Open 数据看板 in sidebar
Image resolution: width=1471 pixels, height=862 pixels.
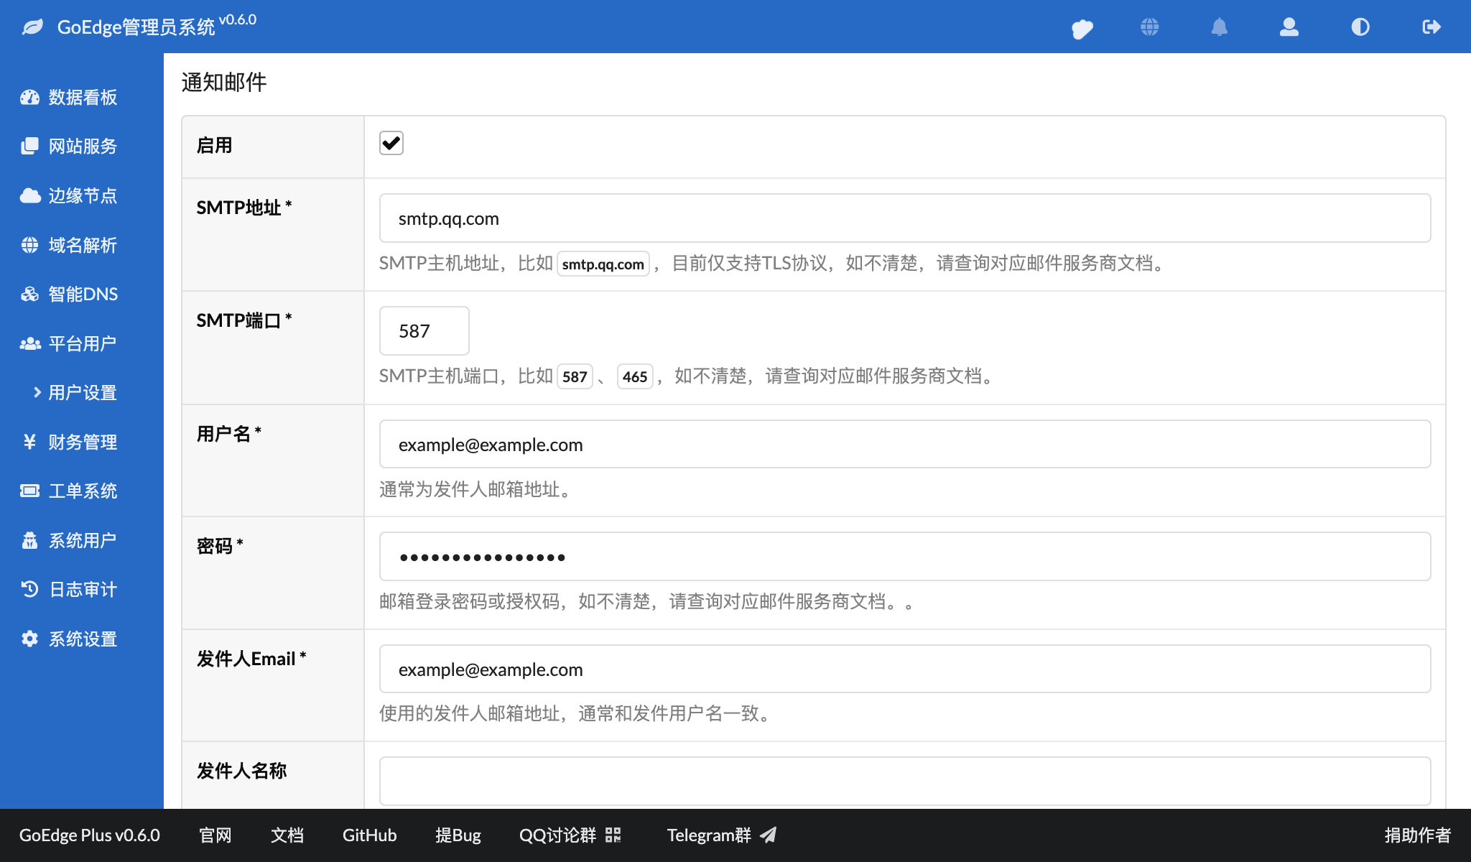pos(82,97)
